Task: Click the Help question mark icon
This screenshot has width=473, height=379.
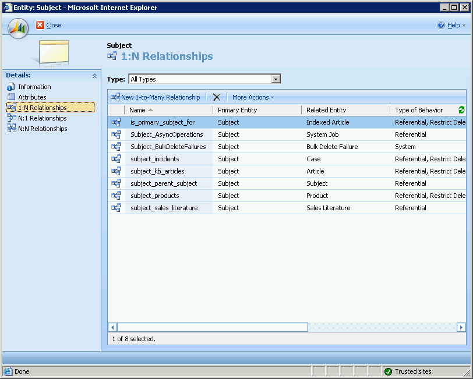Action: pyautogui.click(x=441, y=25)
